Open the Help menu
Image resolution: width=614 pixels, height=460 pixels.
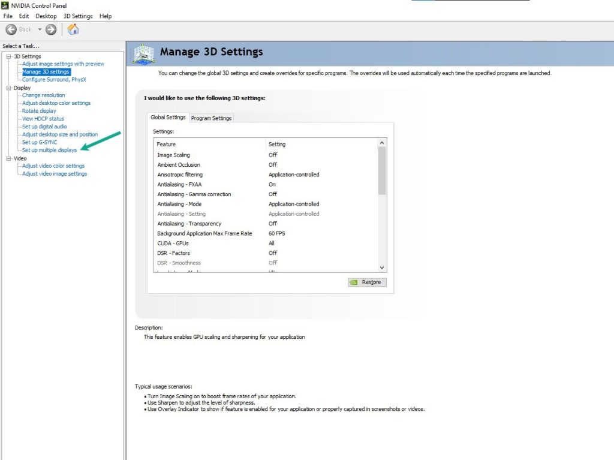pos(106,16)
